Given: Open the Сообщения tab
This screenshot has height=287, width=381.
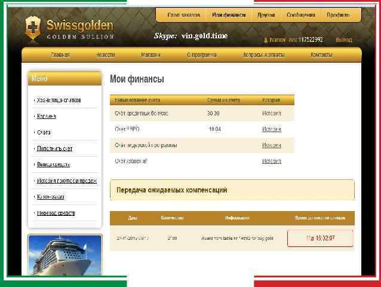Looking at the screenshot, I should point(301,15).
